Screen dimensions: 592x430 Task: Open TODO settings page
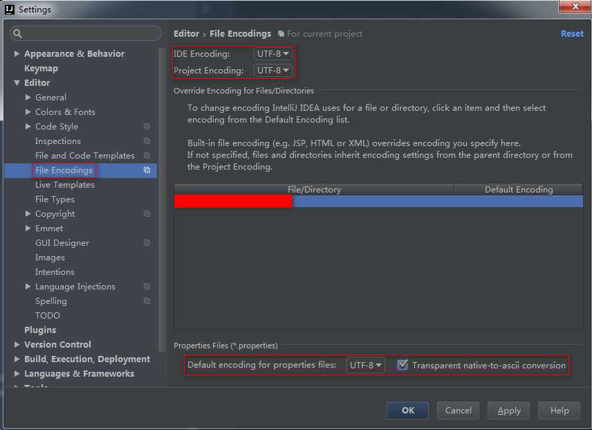48,316
